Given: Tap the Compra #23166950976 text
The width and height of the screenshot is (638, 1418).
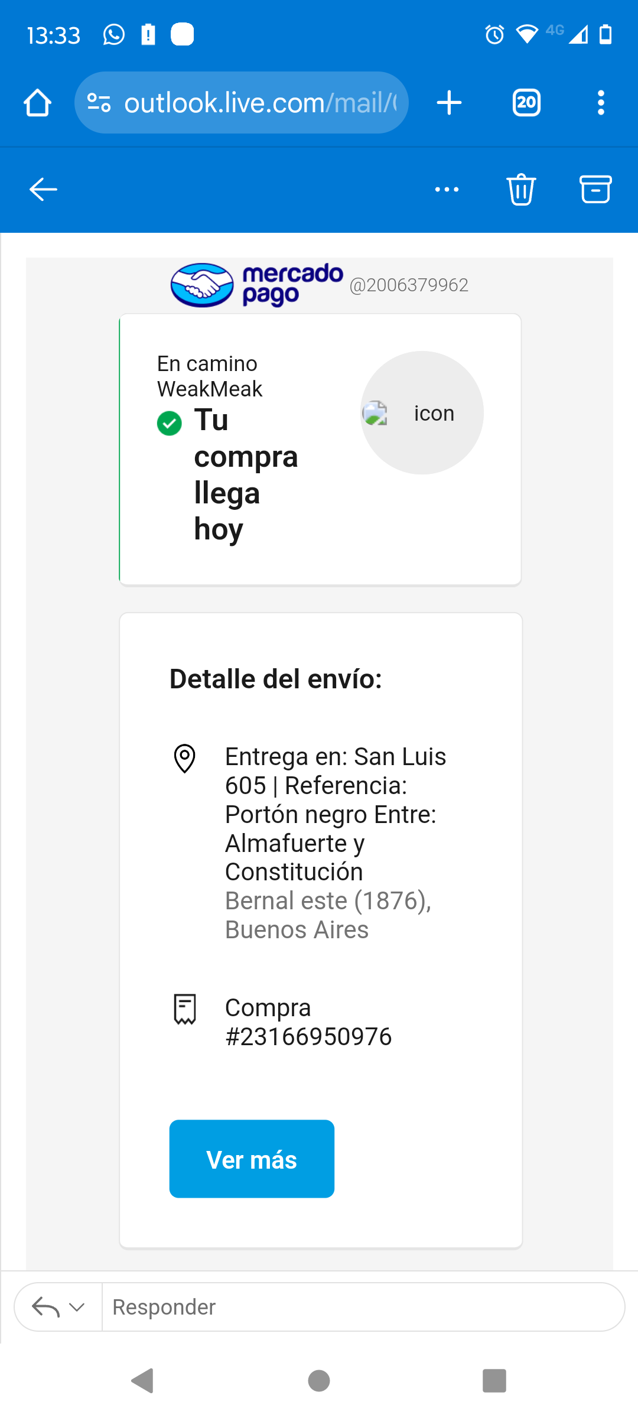Looking at the screenshot, I should point(308,1022).
